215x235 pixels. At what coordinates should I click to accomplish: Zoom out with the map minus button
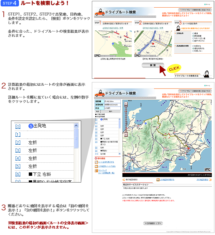click(126, 104)
